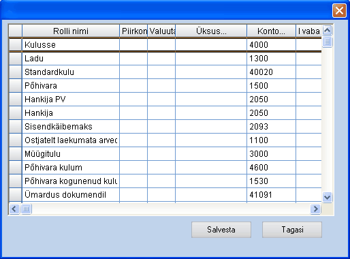Image resolution: width=350 pixels, height=259 pixels.
Task: Click the Konto... column header
Action: (x=272, y=31)
